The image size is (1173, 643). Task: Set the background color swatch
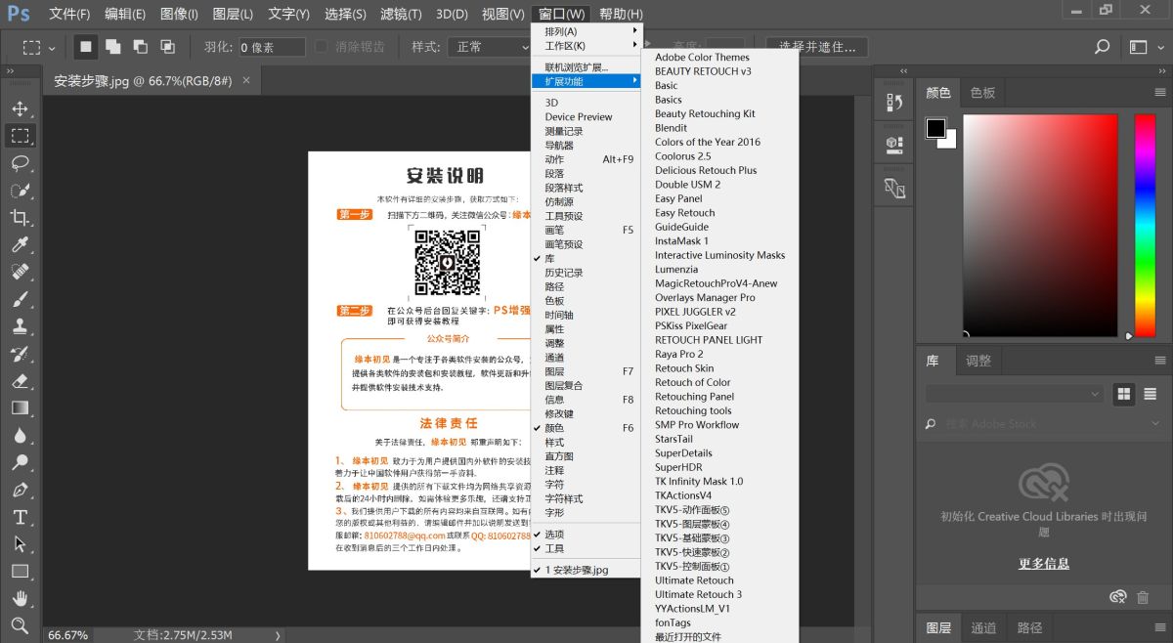click(x=949, y=142)
